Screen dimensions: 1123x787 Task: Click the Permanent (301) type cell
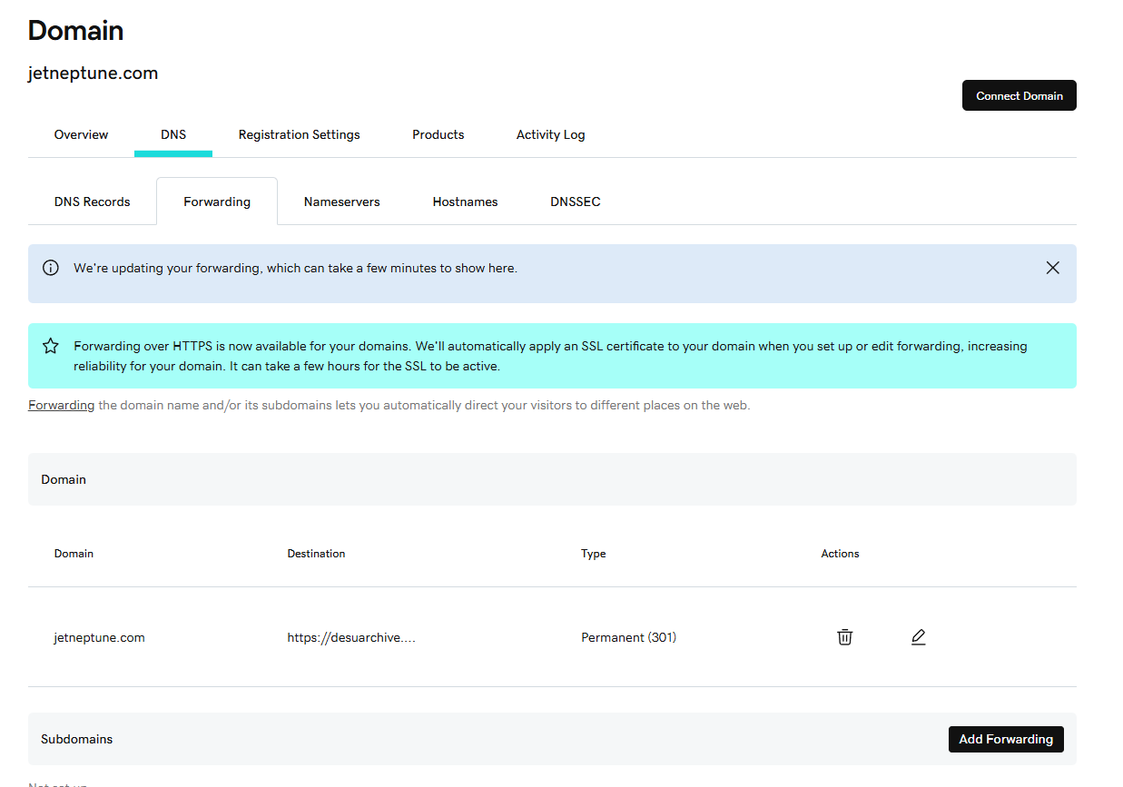[x=628, y=637]
